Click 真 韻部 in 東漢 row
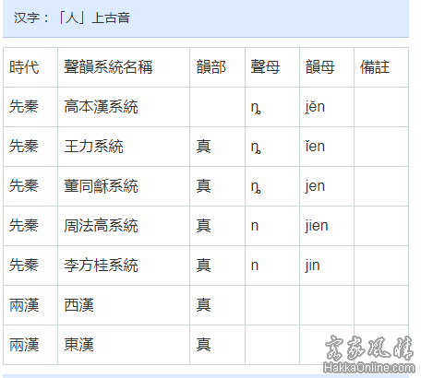 [x=203, y=345]
